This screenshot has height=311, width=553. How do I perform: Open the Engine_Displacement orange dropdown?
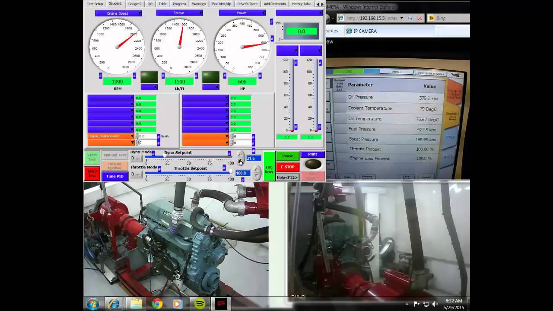(111, 136)
